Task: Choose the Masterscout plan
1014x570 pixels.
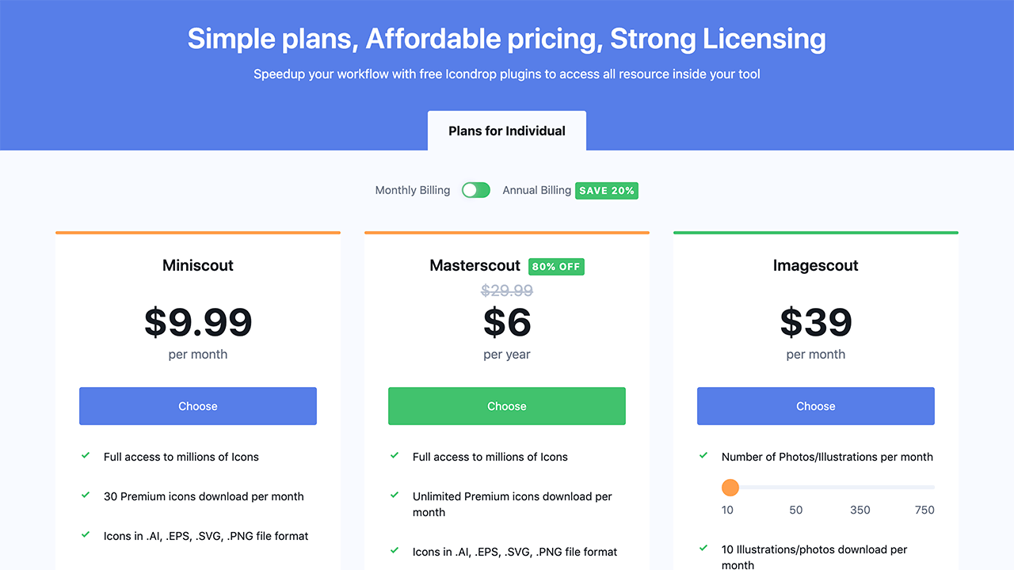Action: (507, 406)
